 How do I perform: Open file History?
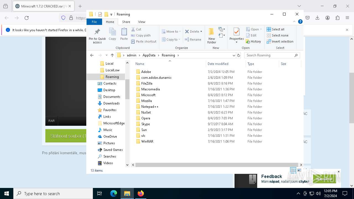253,41
